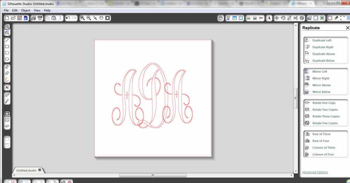Activate the Text tool
This screenshot has width=350, height=183.
(7, 87)
